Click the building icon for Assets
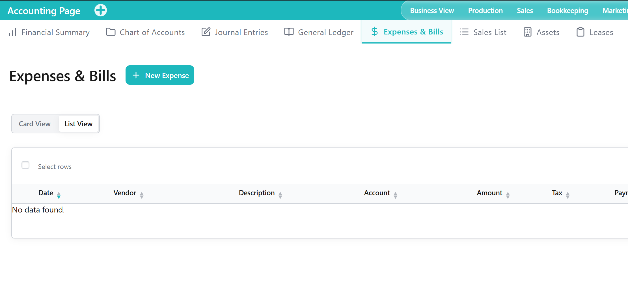This screenshot has height=306, width=628. click(527, 32)
